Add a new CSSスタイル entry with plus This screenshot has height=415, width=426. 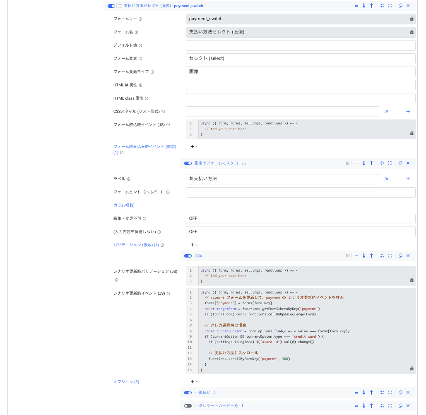point(408,112)
